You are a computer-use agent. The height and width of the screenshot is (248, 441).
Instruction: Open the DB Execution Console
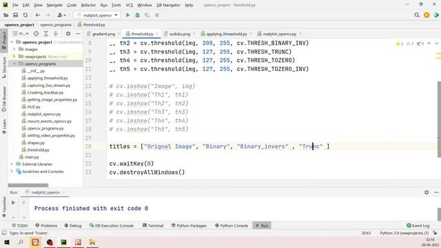tap(112, 225)
